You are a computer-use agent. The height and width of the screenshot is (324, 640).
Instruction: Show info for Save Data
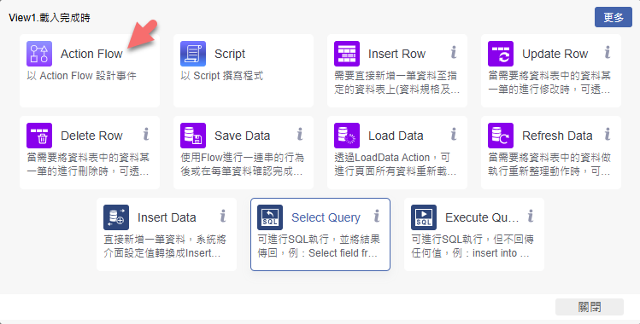coord(300,135)
